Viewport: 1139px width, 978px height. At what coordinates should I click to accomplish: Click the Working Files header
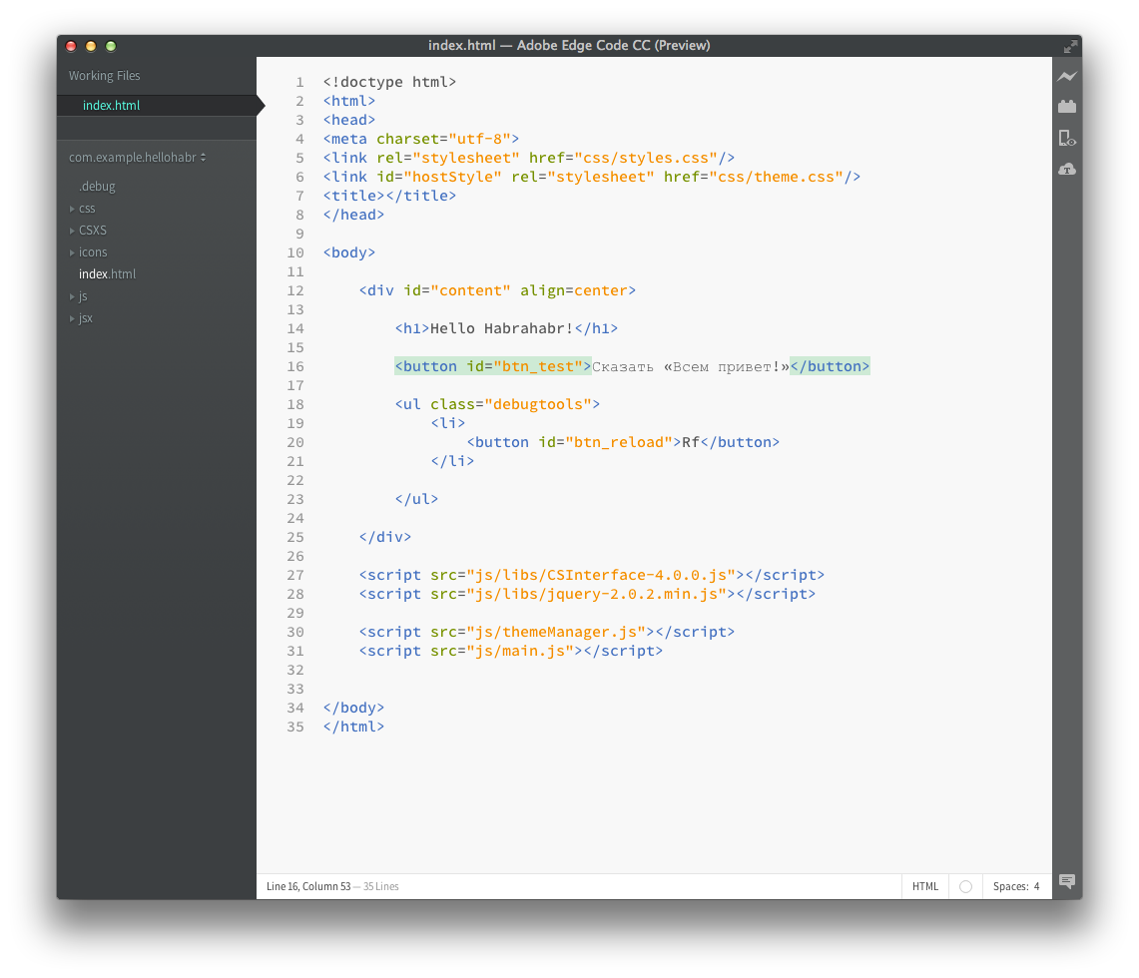[x=105, y=76]
